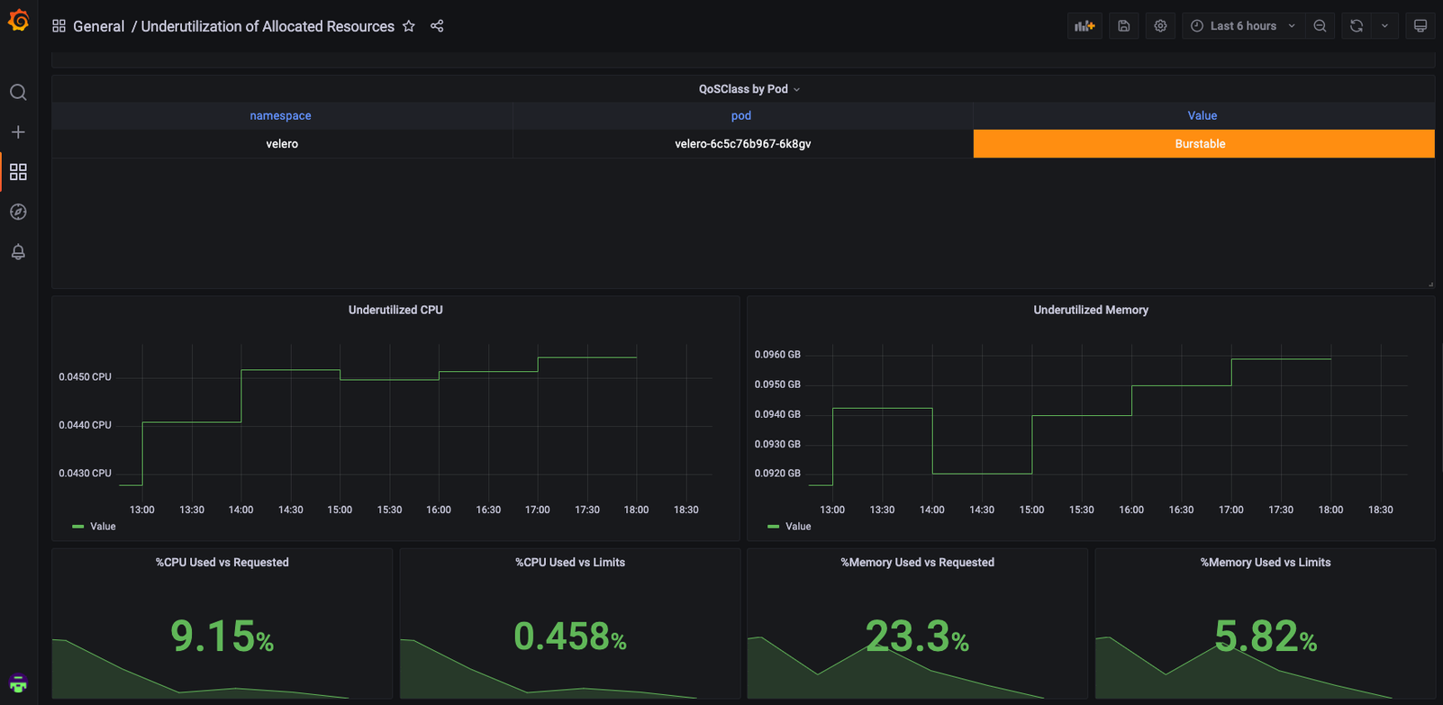Image resolution: width=1443 pixels, height=705 pixels.
Task: Open the %Memory Used vs Requested panel title
Action: pos(918,563)
